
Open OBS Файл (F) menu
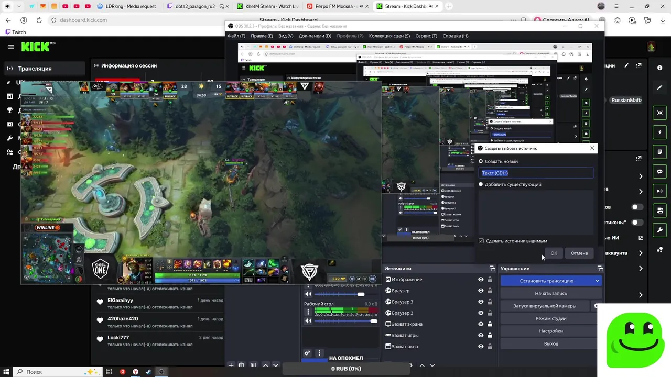(236, 36)
